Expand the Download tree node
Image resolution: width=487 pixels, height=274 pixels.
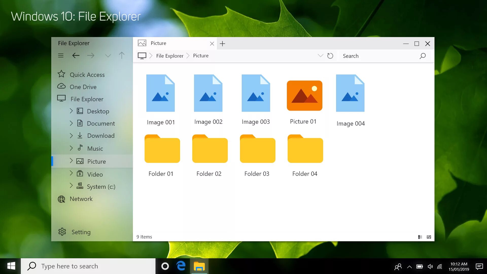pyautogui.click(x=71, y=135)
